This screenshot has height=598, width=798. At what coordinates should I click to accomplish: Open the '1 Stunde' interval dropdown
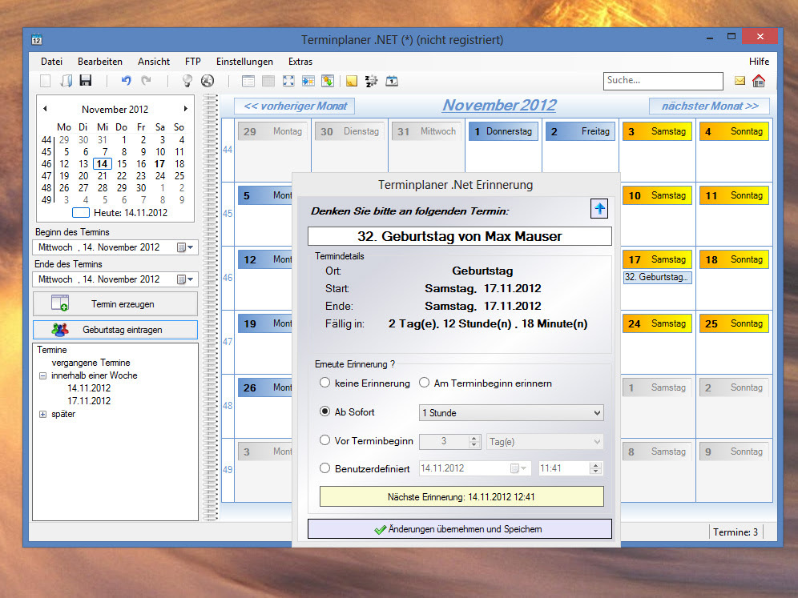click(x=511, y=412)
